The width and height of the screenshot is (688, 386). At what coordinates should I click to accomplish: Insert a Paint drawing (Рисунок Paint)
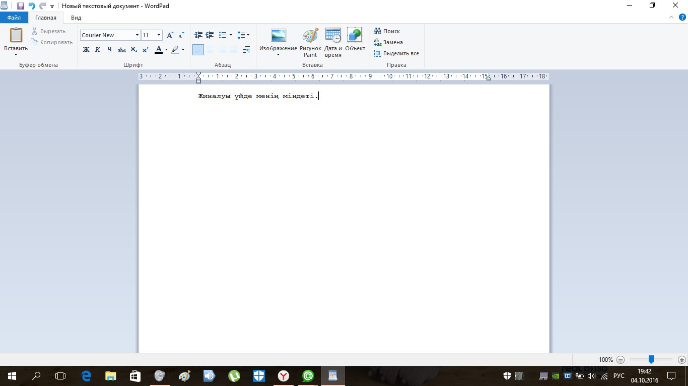click(x=310, y=43)
